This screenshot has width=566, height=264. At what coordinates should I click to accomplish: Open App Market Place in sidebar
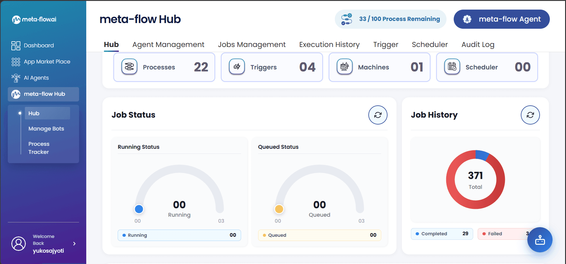(41, 62)
